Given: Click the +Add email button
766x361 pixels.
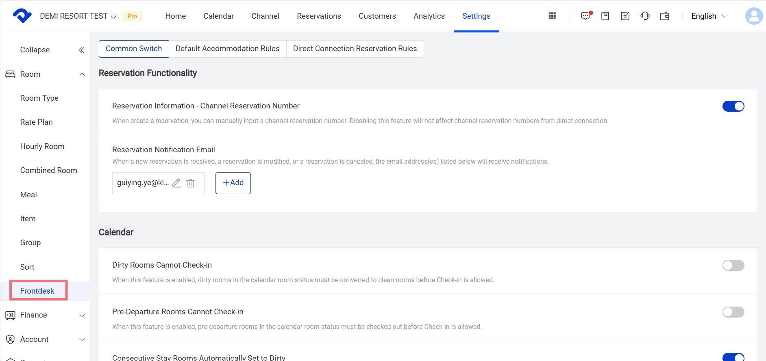Looking at the screenshot, I should click(233, 183).
